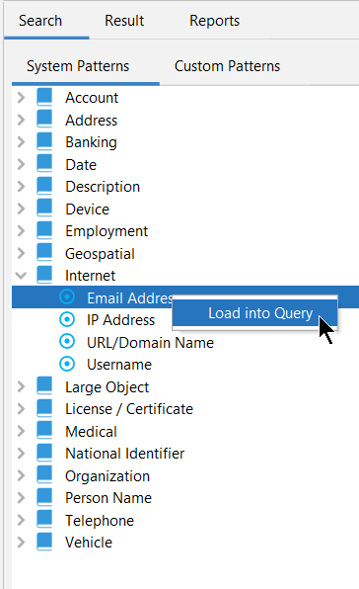
Task: Select the Geospatial category label
Action: tap(100, 254)
